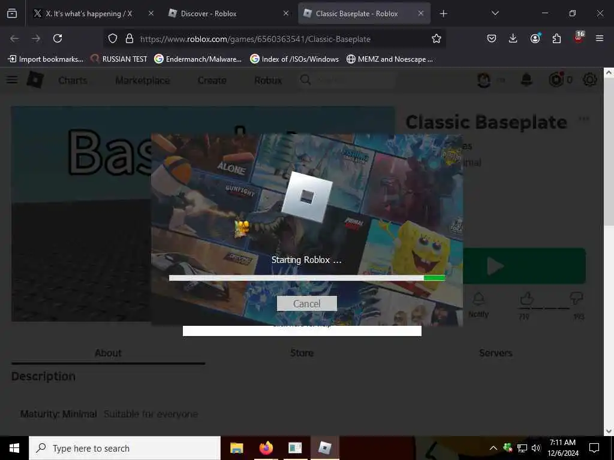Close the X. It's what's happening tab

[x=151, y=13]
